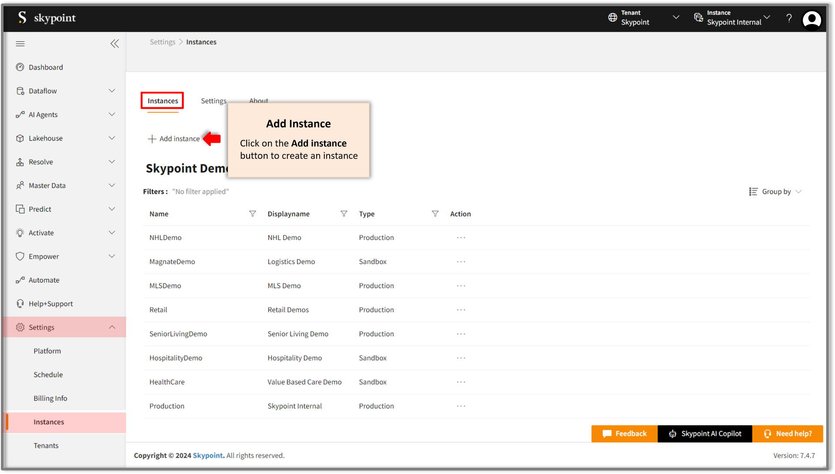Expand Lakehouse menu chevron
The image size is (835, 474).
click(112, 138)
